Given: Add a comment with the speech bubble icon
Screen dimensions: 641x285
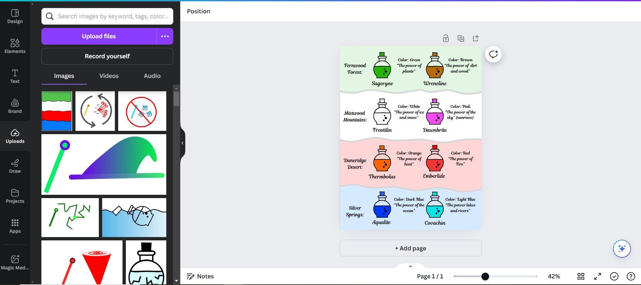Looking at the screenshot, I should click(493, 54).
